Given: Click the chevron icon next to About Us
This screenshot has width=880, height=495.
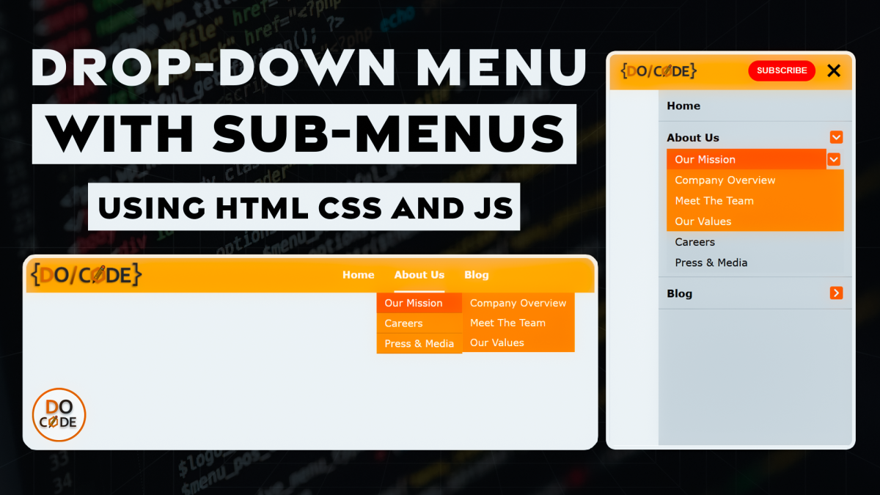Looking at the screenshot, I should point(836,137).
